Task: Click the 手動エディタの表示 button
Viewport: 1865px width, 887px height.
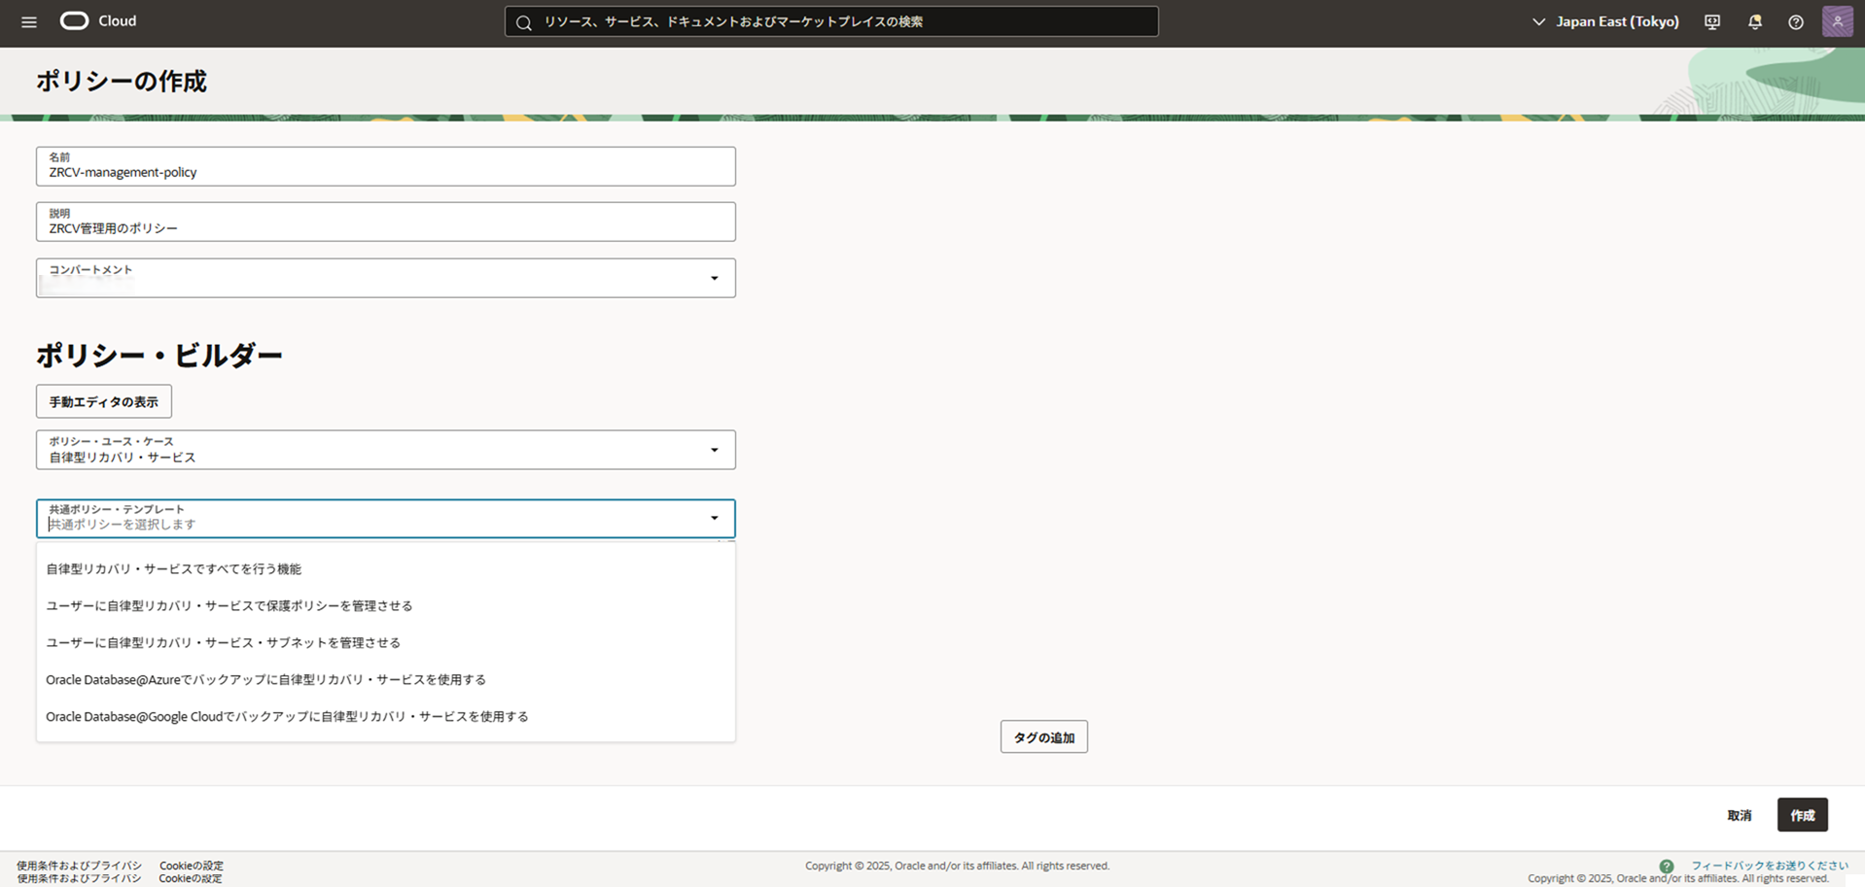Action: click(x=104, y=401)
